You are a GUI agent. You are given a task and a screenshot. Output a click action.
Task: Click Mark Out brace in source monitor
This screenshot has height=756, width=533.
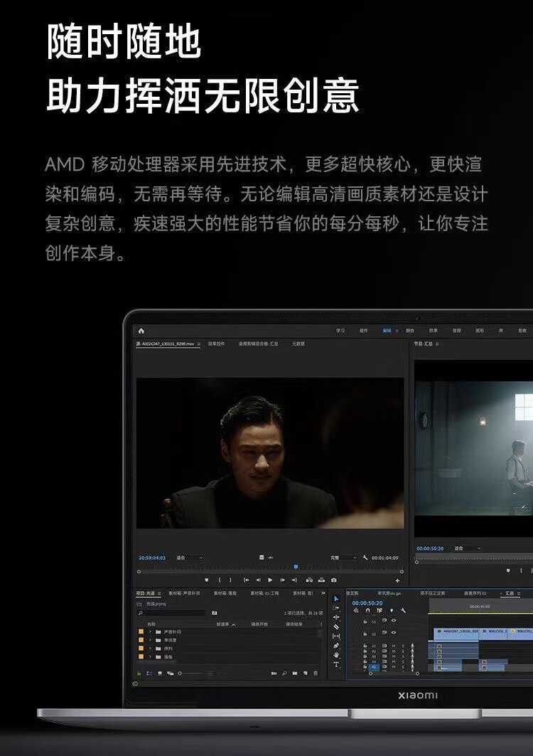click(230, 580)
